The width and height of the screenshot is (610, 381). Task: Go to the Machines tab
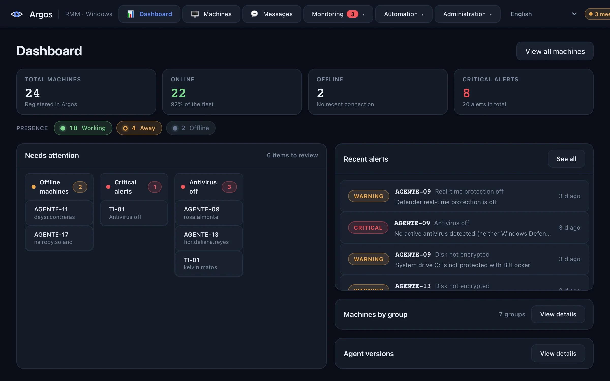(x=211, y=14)
